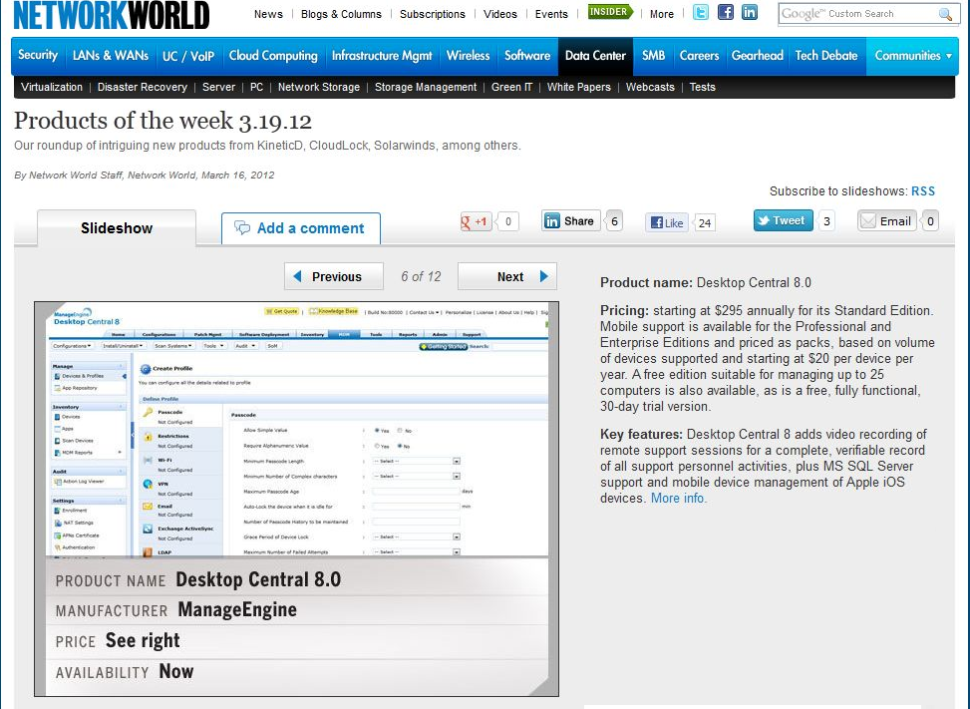
Task: Click the Google +1 button
Action: [x=476, y=221]
